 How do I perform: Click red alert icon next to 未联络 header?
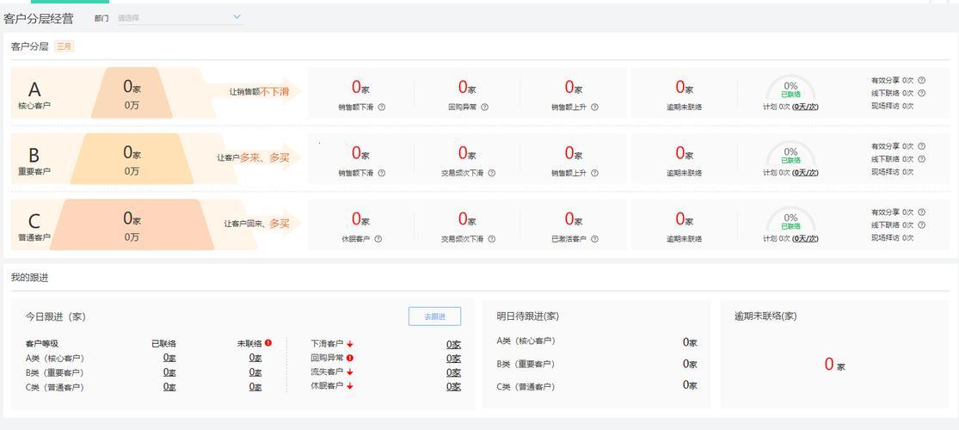click(268, 343)
